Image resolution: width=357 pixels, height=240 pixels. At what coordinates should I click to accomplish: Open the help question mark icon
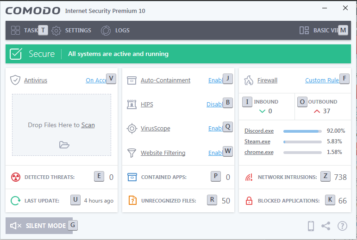point(343,226)
